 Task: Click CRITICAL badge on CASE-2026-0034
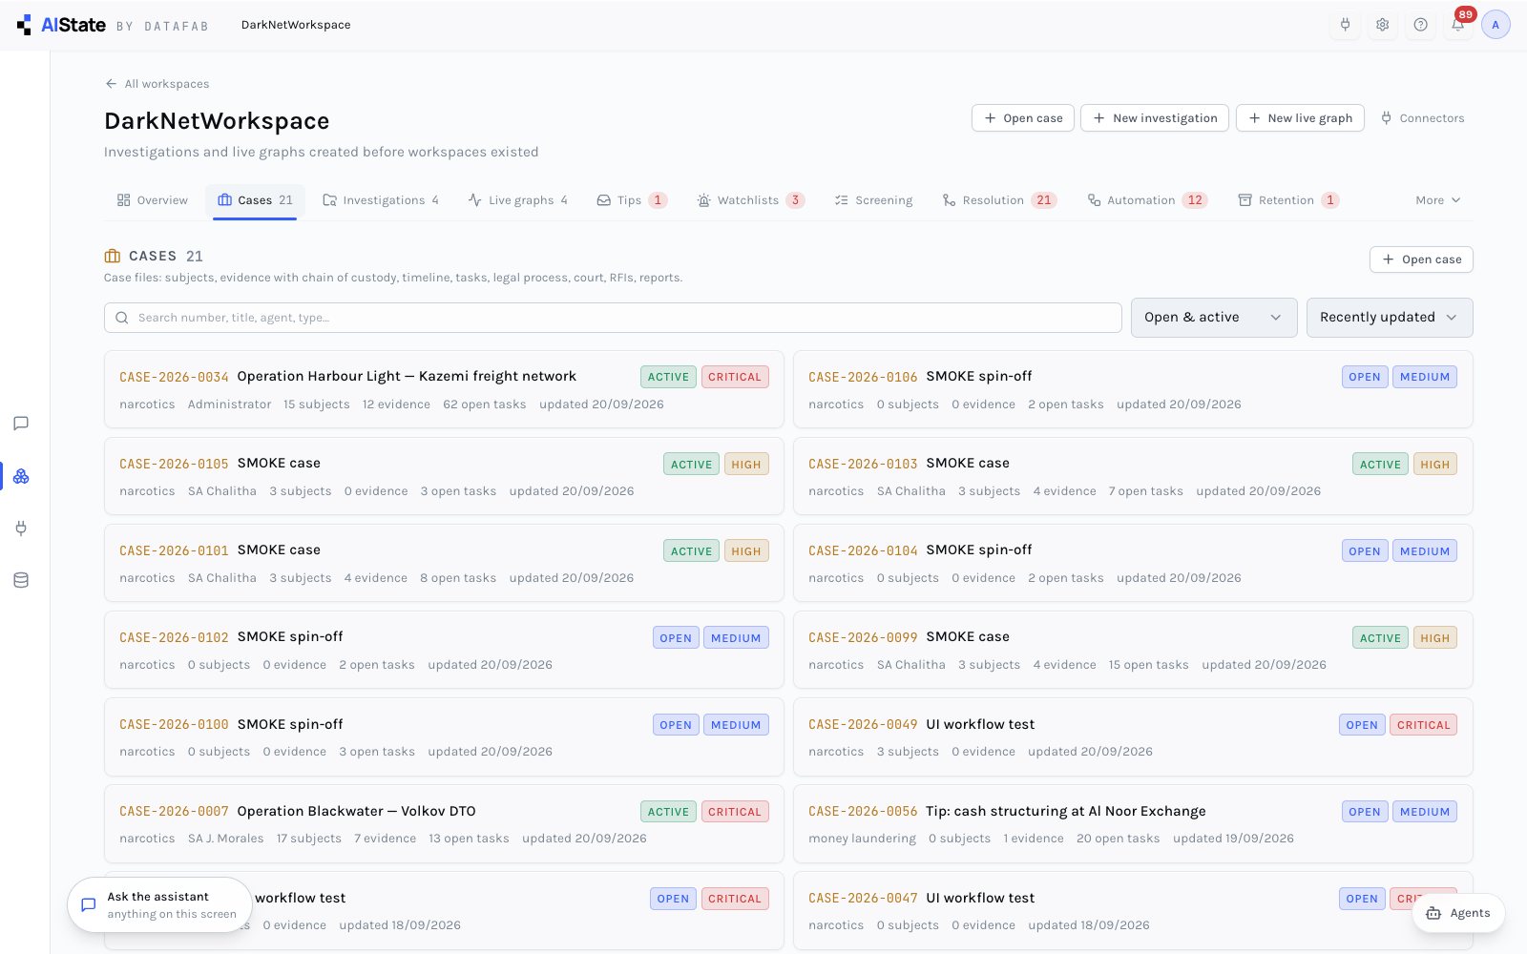[735, 377]
